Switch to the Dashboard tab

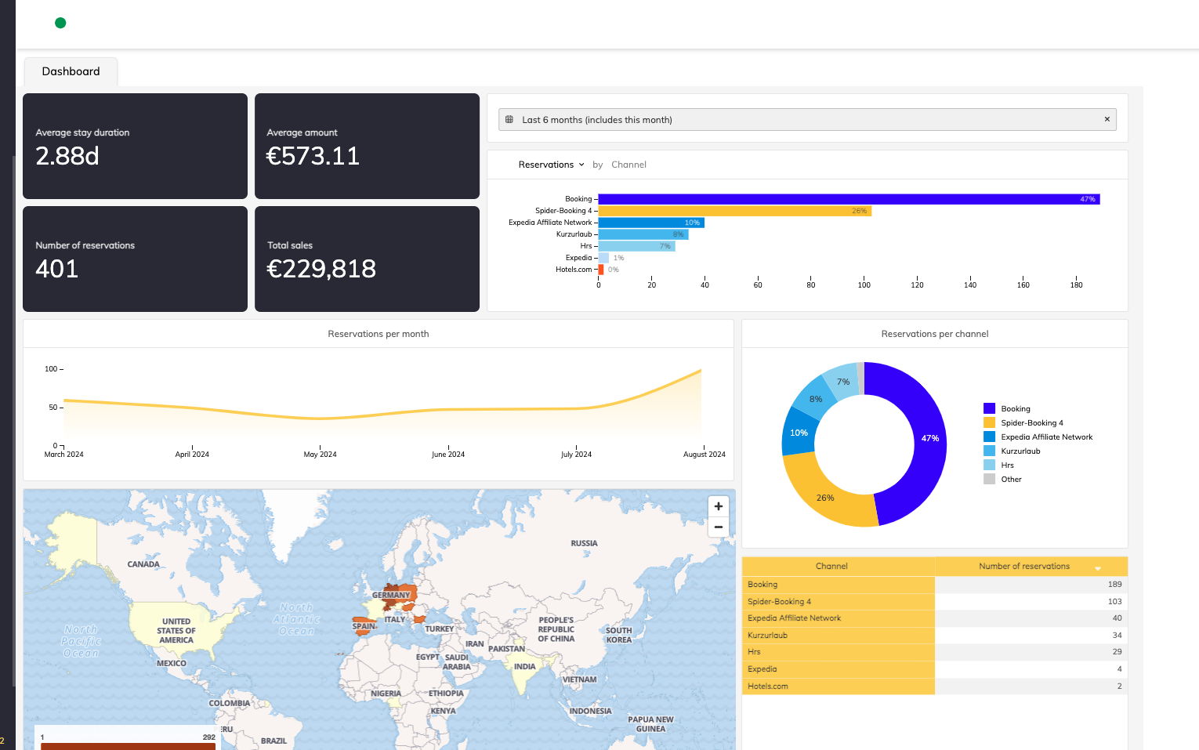tap(71, 71)
